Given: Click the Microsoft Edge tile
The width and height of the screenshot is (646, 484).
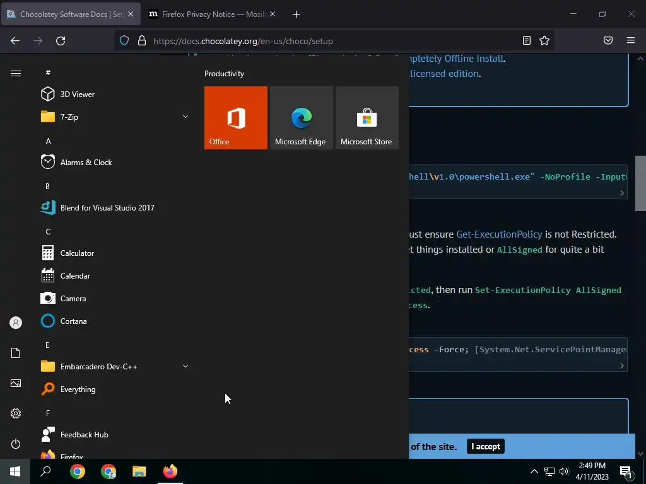Looking at the screenshot, I should (301, 118).
